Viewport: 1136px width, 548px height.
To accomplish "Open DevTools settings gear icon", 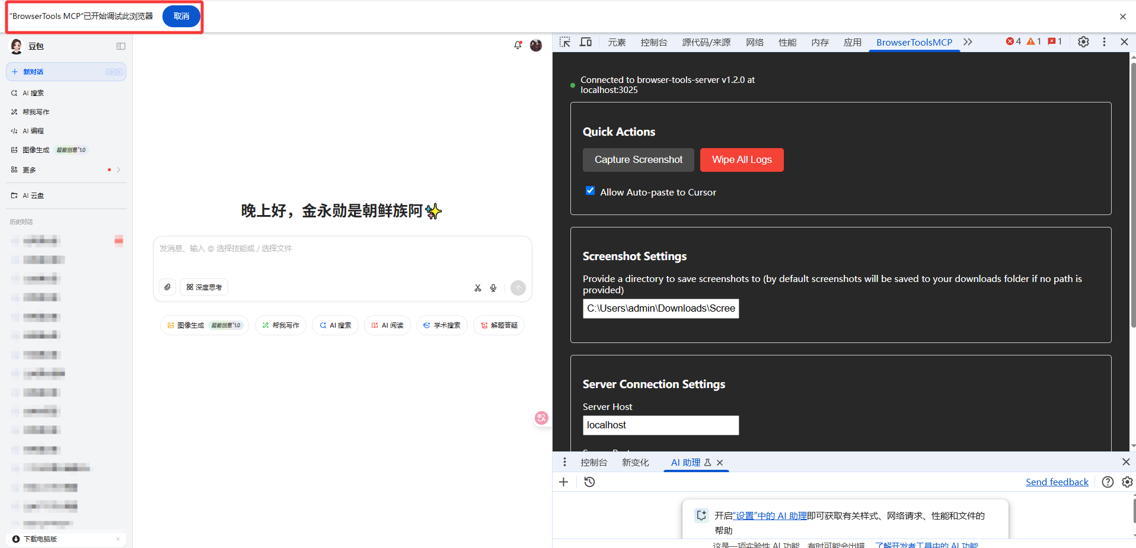I will [x=1083, y=41].
